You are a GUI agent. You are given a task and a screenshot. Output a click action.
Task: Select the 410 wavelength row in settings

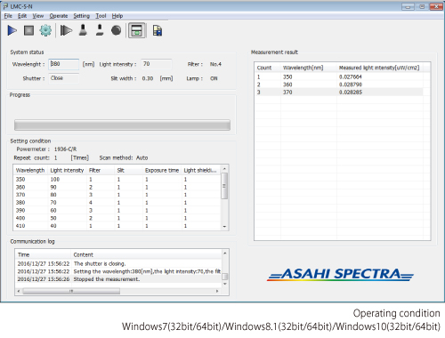(117, 226)
